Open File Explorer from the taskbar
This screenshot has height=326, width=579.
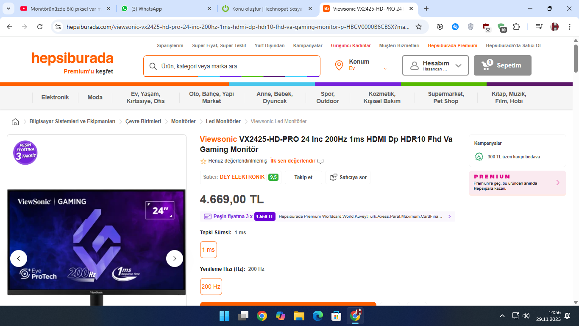pos(299,316)
